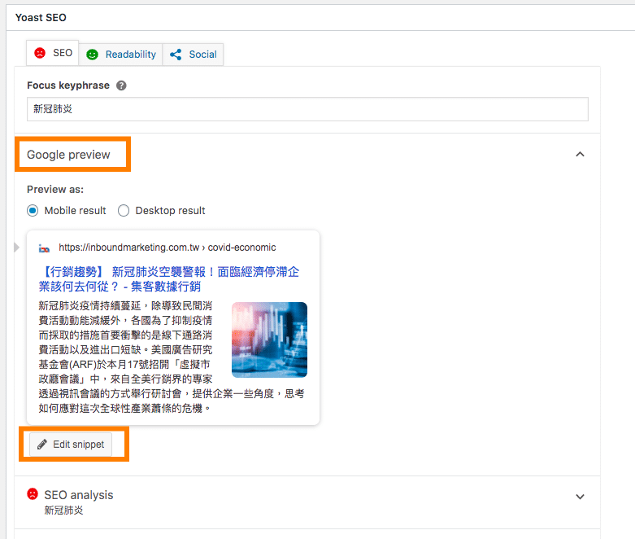The height and width of the screenshot is (539, 635).
Task: Click the share icon on Social tab
Action: (176, 55)
